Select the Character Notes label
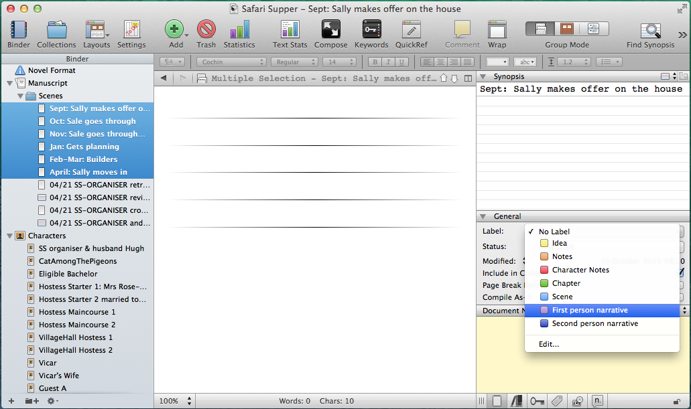 [x=602, y=270]
